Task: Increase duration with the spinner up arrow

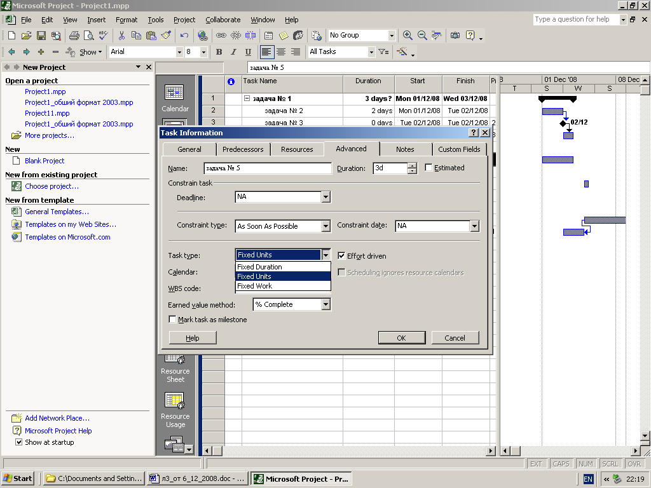Action: [412, 166]
